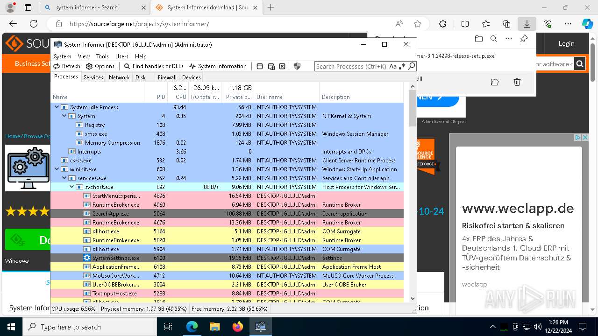Click the Physical memory status bar entry
598x336 pixels.
[x=144, y=308]
